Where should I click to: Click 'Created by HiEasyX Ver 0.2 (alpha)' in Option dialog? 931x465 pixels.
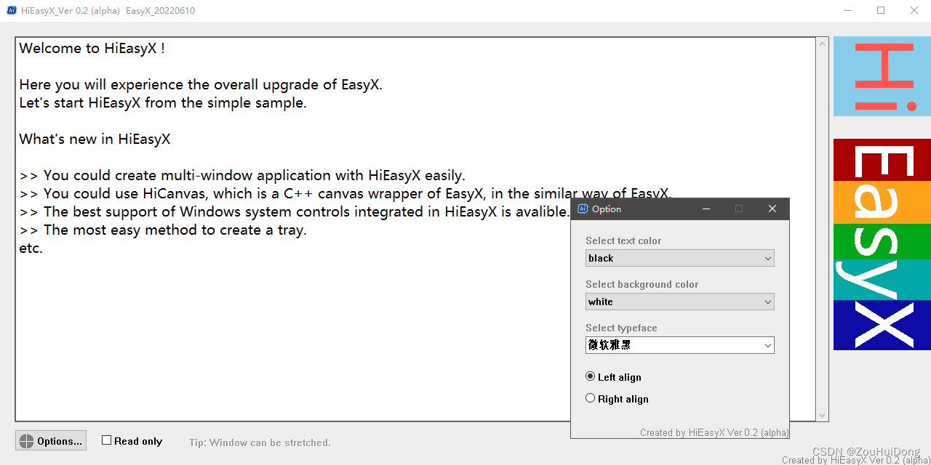click(714, 432)
